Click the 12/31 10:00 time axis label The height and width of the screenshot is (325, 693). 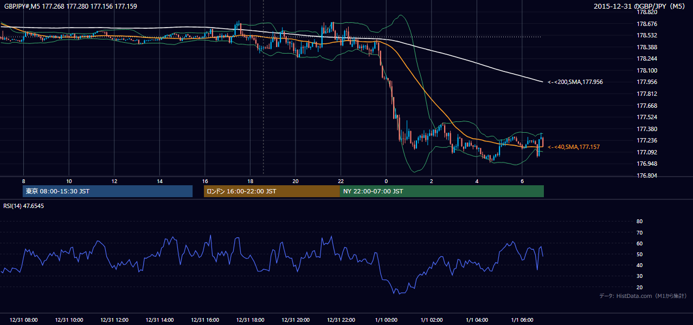point(69,320)
